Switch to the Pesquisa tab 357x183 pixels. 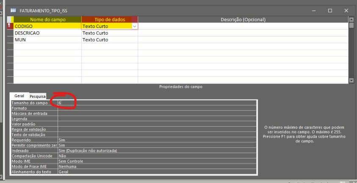(38, 97)
